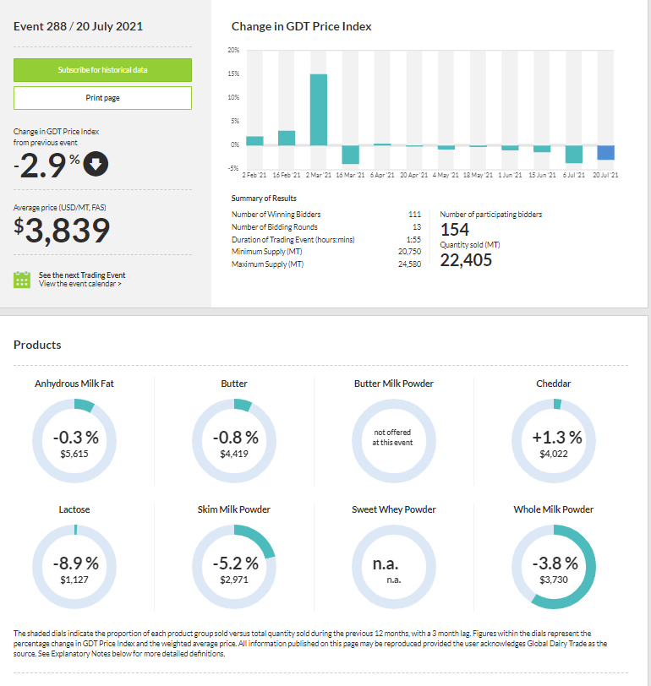Select the blue 20 Jul '21 bar
651x686 pixels.
[x=605, y=153]
